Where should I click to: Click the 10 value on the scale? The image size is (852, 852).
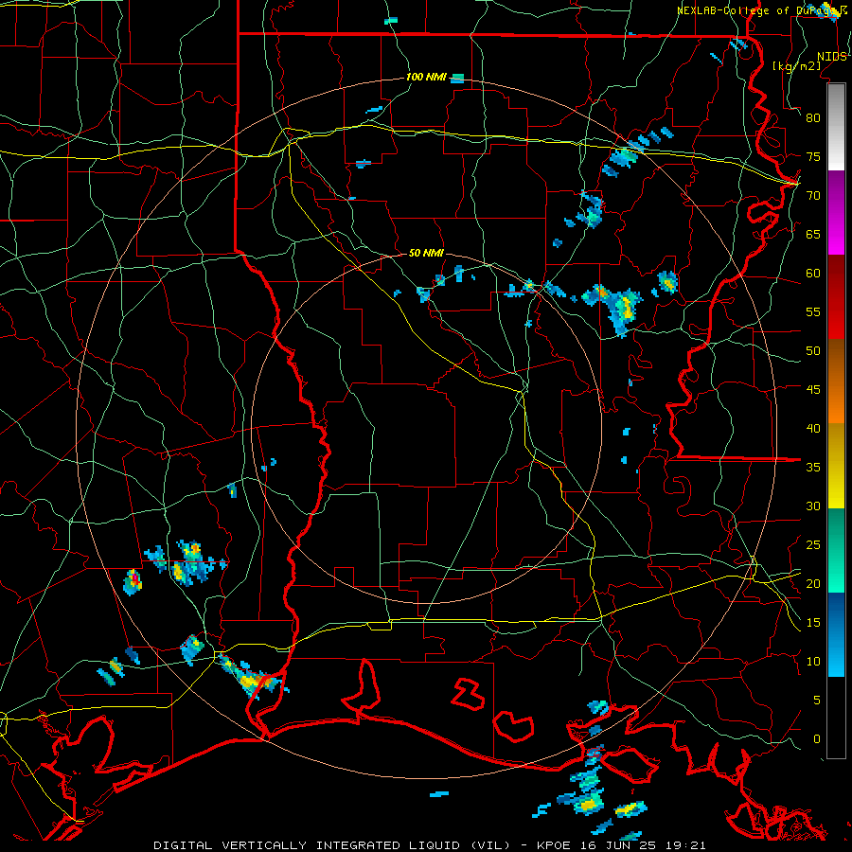point(813,662)
